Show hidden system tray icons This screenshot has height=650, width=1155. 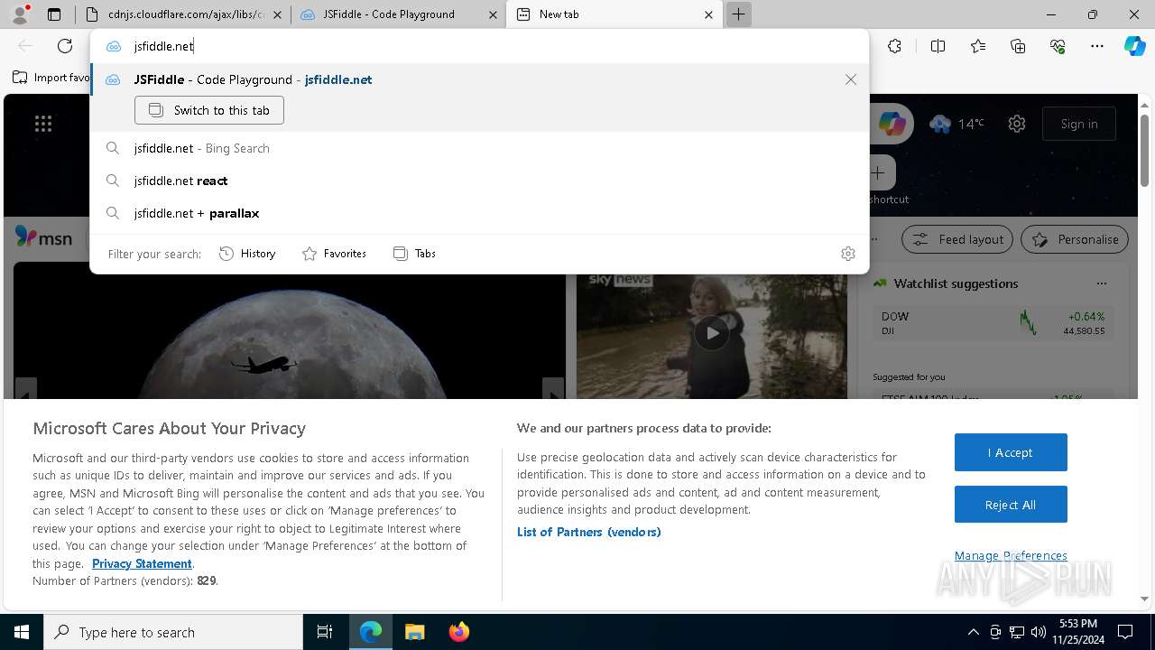point(973,632)
